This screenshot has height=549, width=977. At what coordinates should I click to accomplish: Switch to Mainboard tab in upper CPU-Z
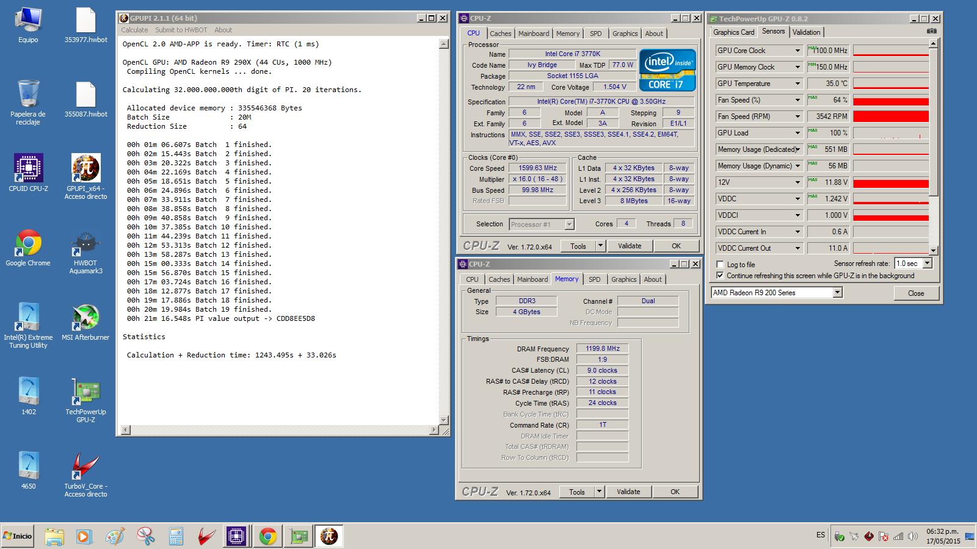[534, 34]
